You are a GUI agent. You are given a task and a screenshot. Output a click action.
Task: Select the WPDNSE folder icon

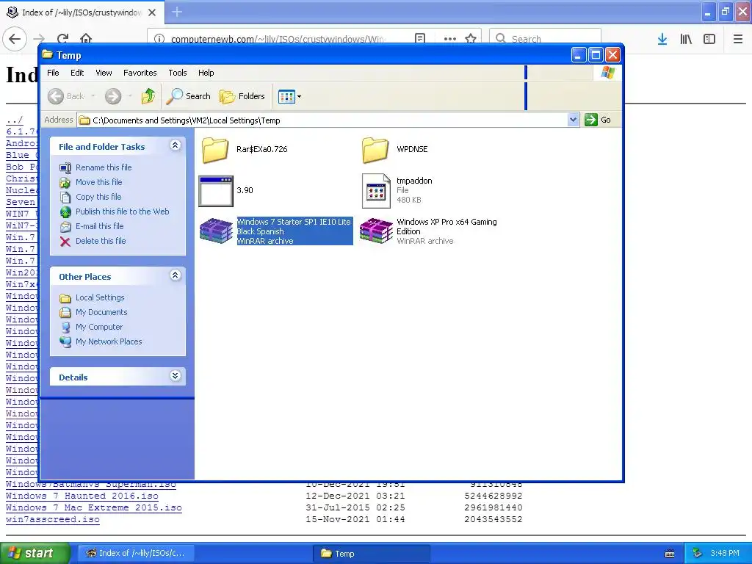[375, 150]
